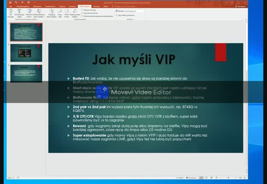267x184 pixels.
Task: Select slide 3 thumbnail
Action: [26, 74]
